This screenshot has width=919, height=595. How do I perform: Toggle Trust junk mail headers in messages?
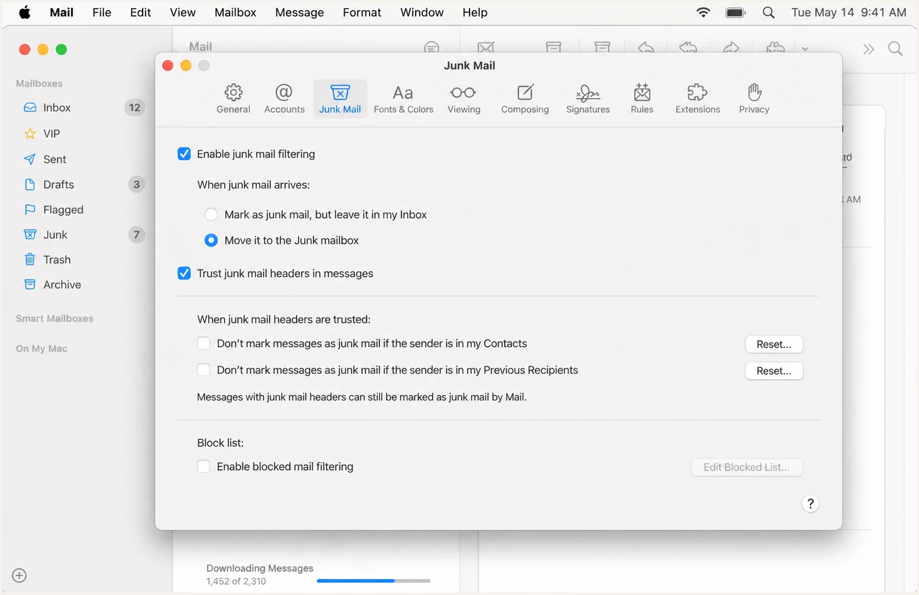pos(184,274)
